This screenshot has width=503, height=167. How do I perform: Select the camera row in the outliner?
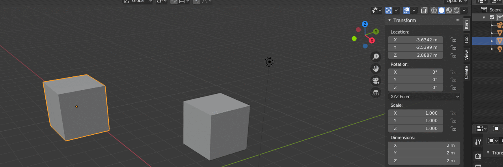pos(487,24)
